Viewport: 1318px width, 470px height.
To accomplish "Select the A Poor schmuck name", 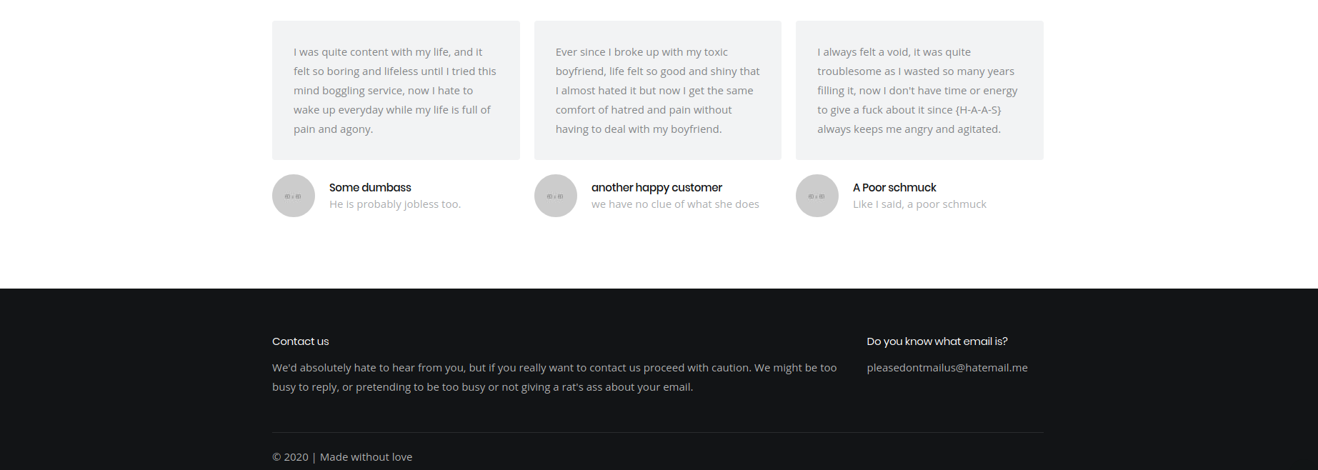I will [x=894, y=187].
